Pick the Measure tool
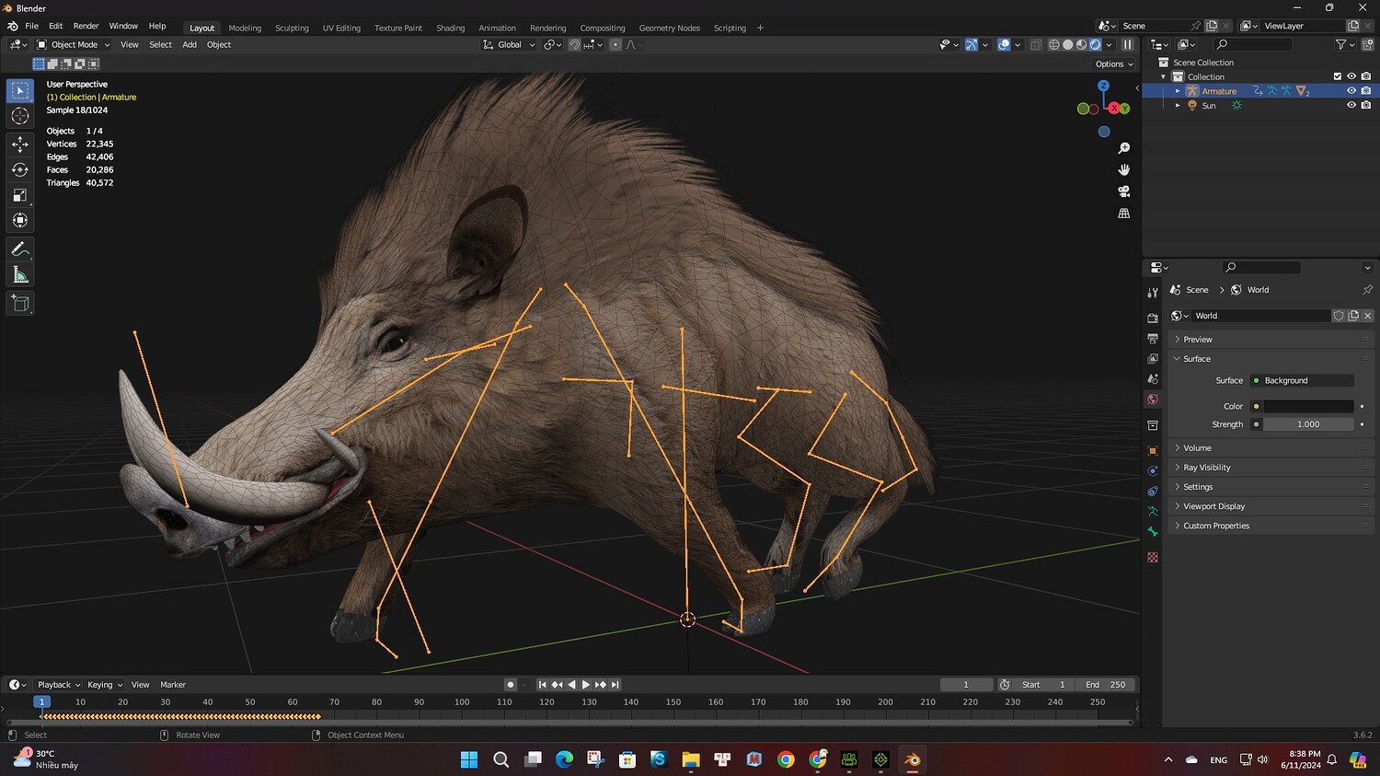Viewport: 1380px width, 776px height. point(20,275)
